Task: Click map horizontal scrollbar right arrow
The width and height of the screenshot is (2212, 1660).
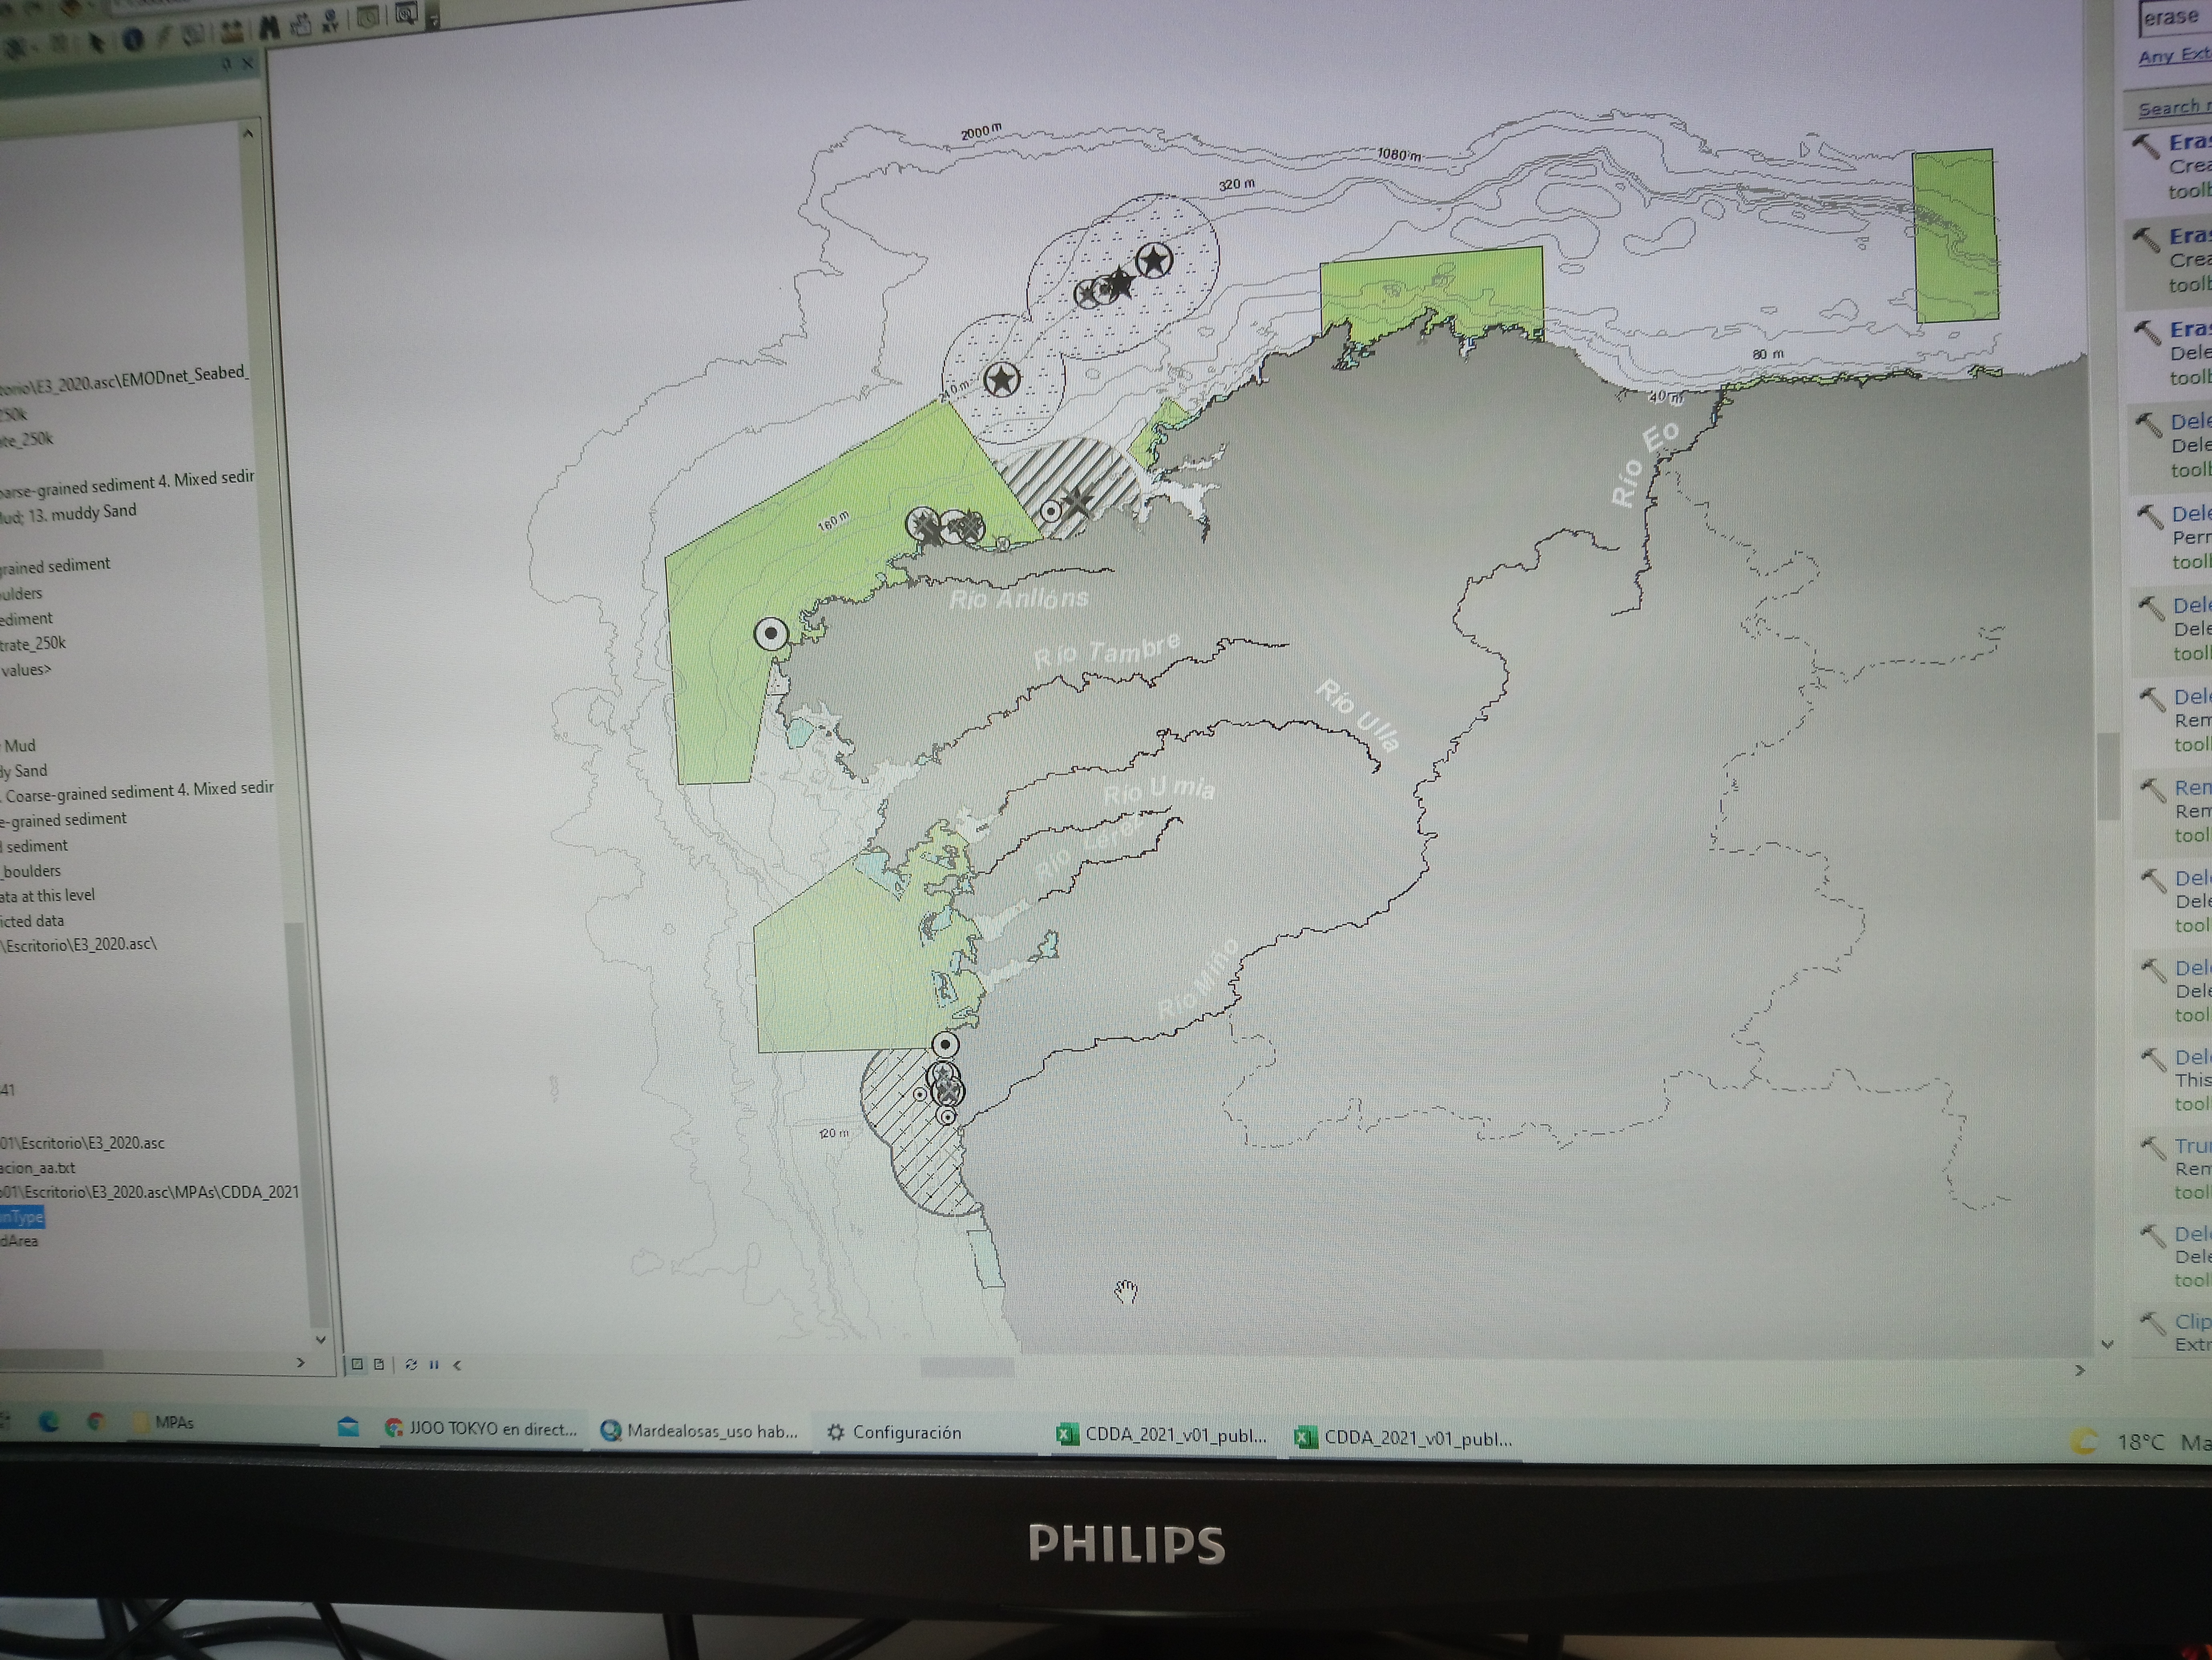Action: tap(2080, 1370)
